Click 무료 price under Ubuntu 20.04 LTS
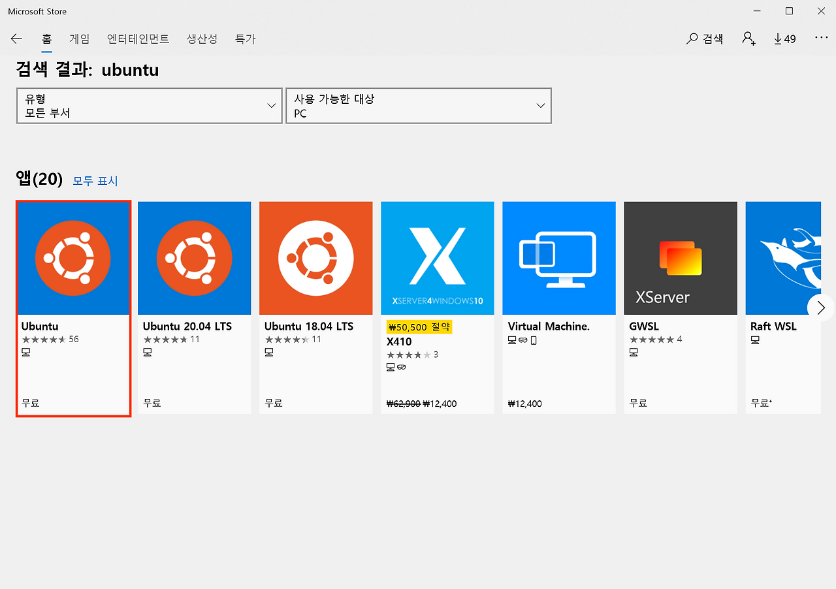This screenshot has width=836, height=589. click(x=152, y=404)
